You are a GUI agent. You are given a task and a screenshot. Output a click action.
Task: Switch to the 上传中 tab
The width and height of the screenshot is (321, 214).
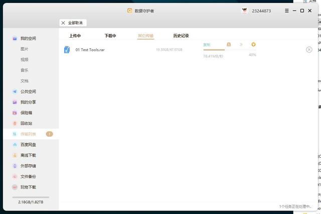tap(75, 36)
